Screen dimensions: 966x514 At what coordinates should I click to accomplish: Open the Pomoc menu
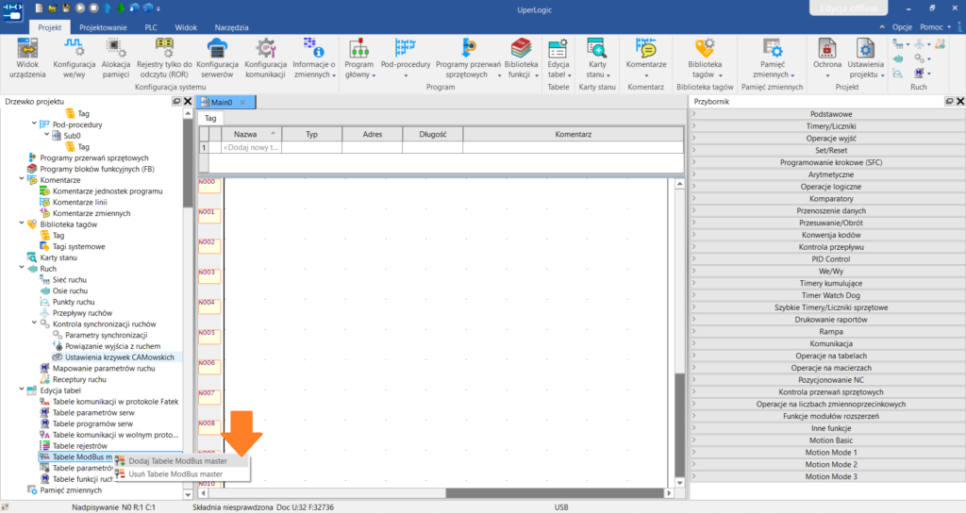coord(935,27)
